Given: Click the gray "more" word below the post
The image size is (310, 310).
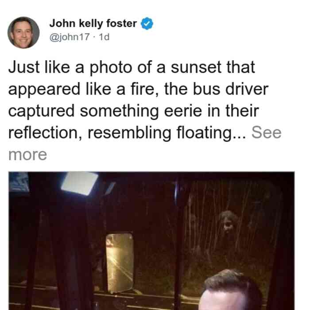Looking at the screenshot, I should pyautogui.click(x=27, y=155).
